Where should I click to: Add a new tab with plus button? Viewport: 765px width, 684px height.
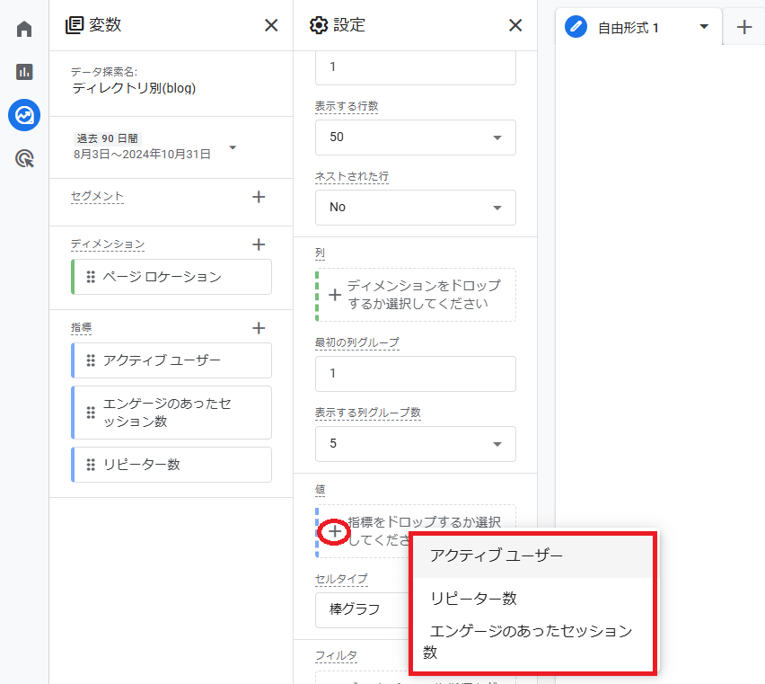[x=743, y=27]
